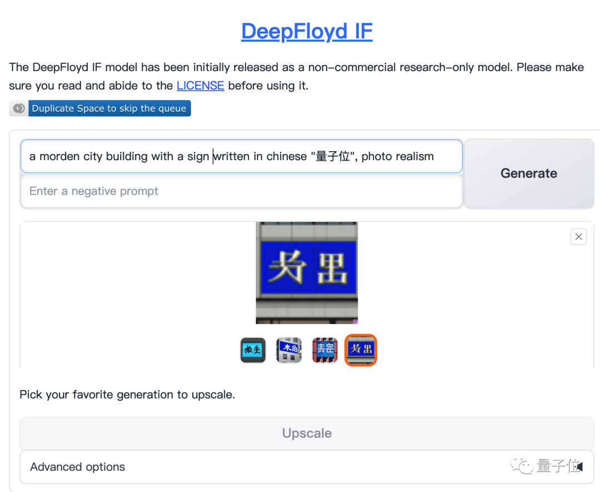600x492 pixels.
Task: Click the Pick your favorite generation label
Action: [x=127, y=394]
